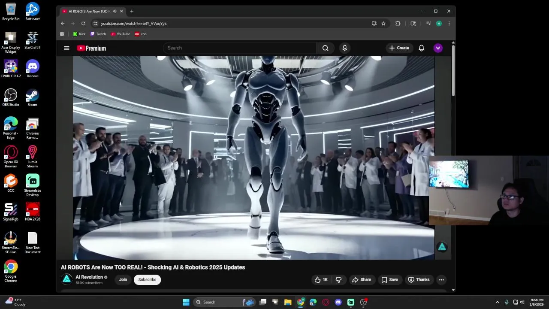Viewport: 549px width, 309px height.
Task: Show hidden system tray icons
Action: click(497, 302)
